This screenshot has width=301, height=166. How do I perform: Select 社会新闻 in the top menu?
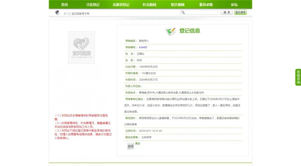149,5
